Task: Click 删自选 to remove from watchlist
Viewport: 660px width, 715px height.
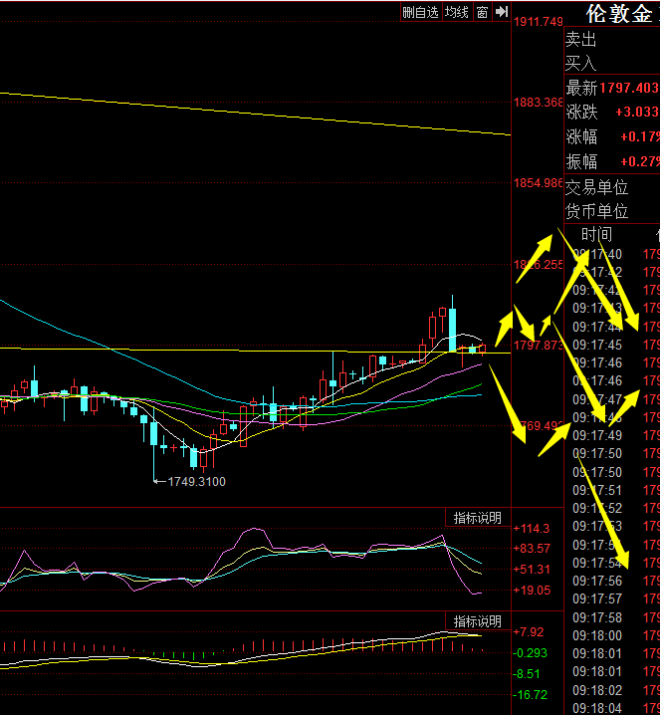Action: (x=419, y=12)
